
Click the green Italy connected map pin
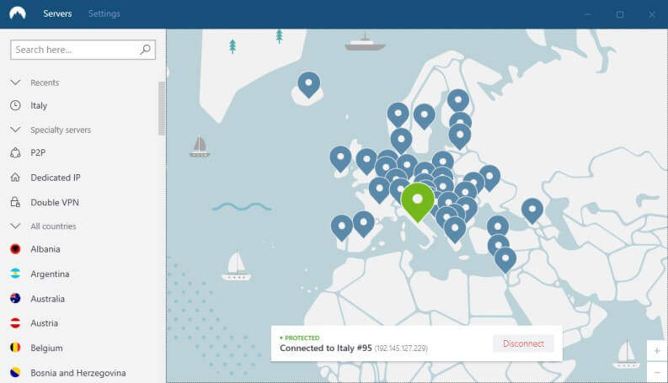coord(418,200)
